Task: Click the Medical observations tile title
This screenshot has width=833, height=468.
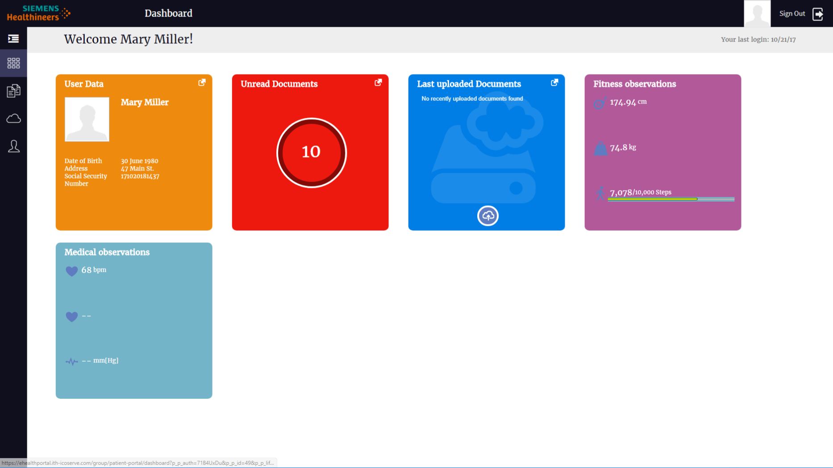Action: pyautogui.click(x=107, y=252)
